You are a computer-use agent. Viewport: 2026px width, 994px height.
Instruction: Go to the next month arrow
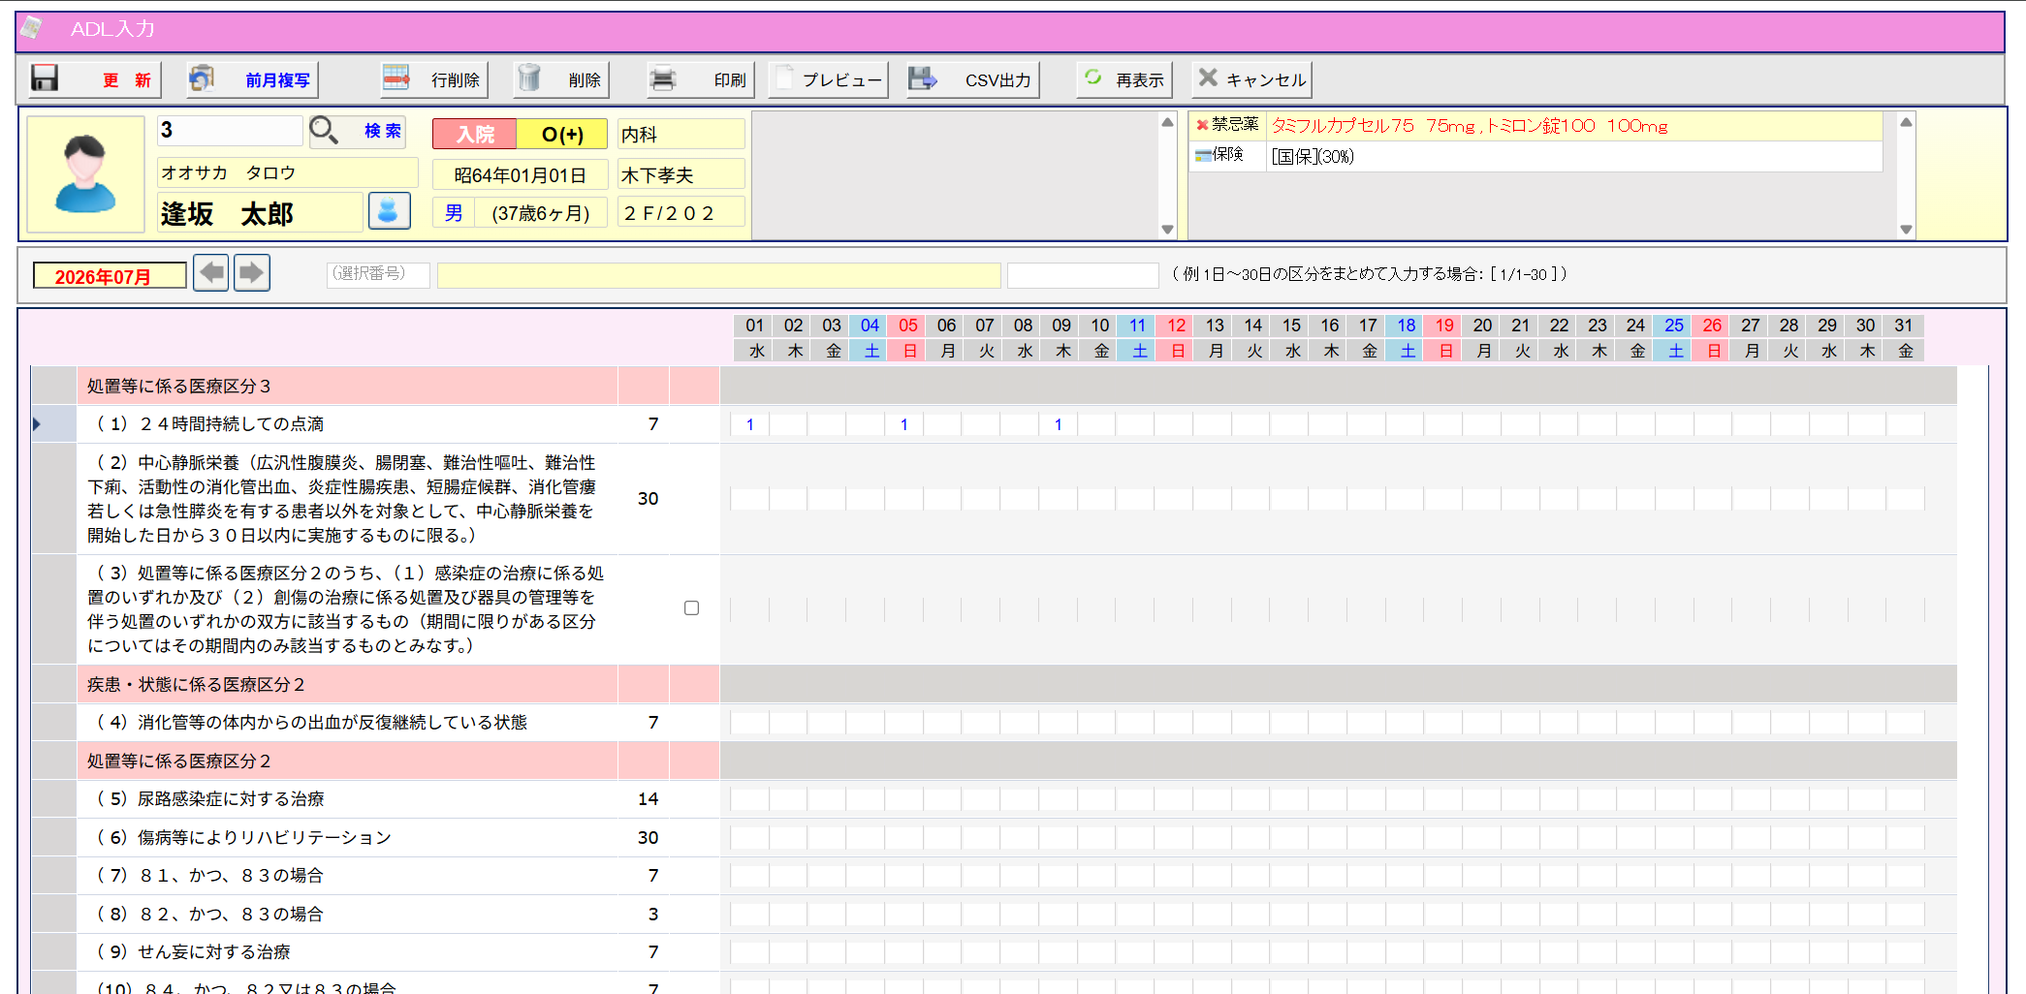click(252, 273)
